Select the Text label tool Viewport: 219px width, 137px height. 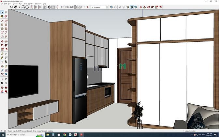point(6,58)
